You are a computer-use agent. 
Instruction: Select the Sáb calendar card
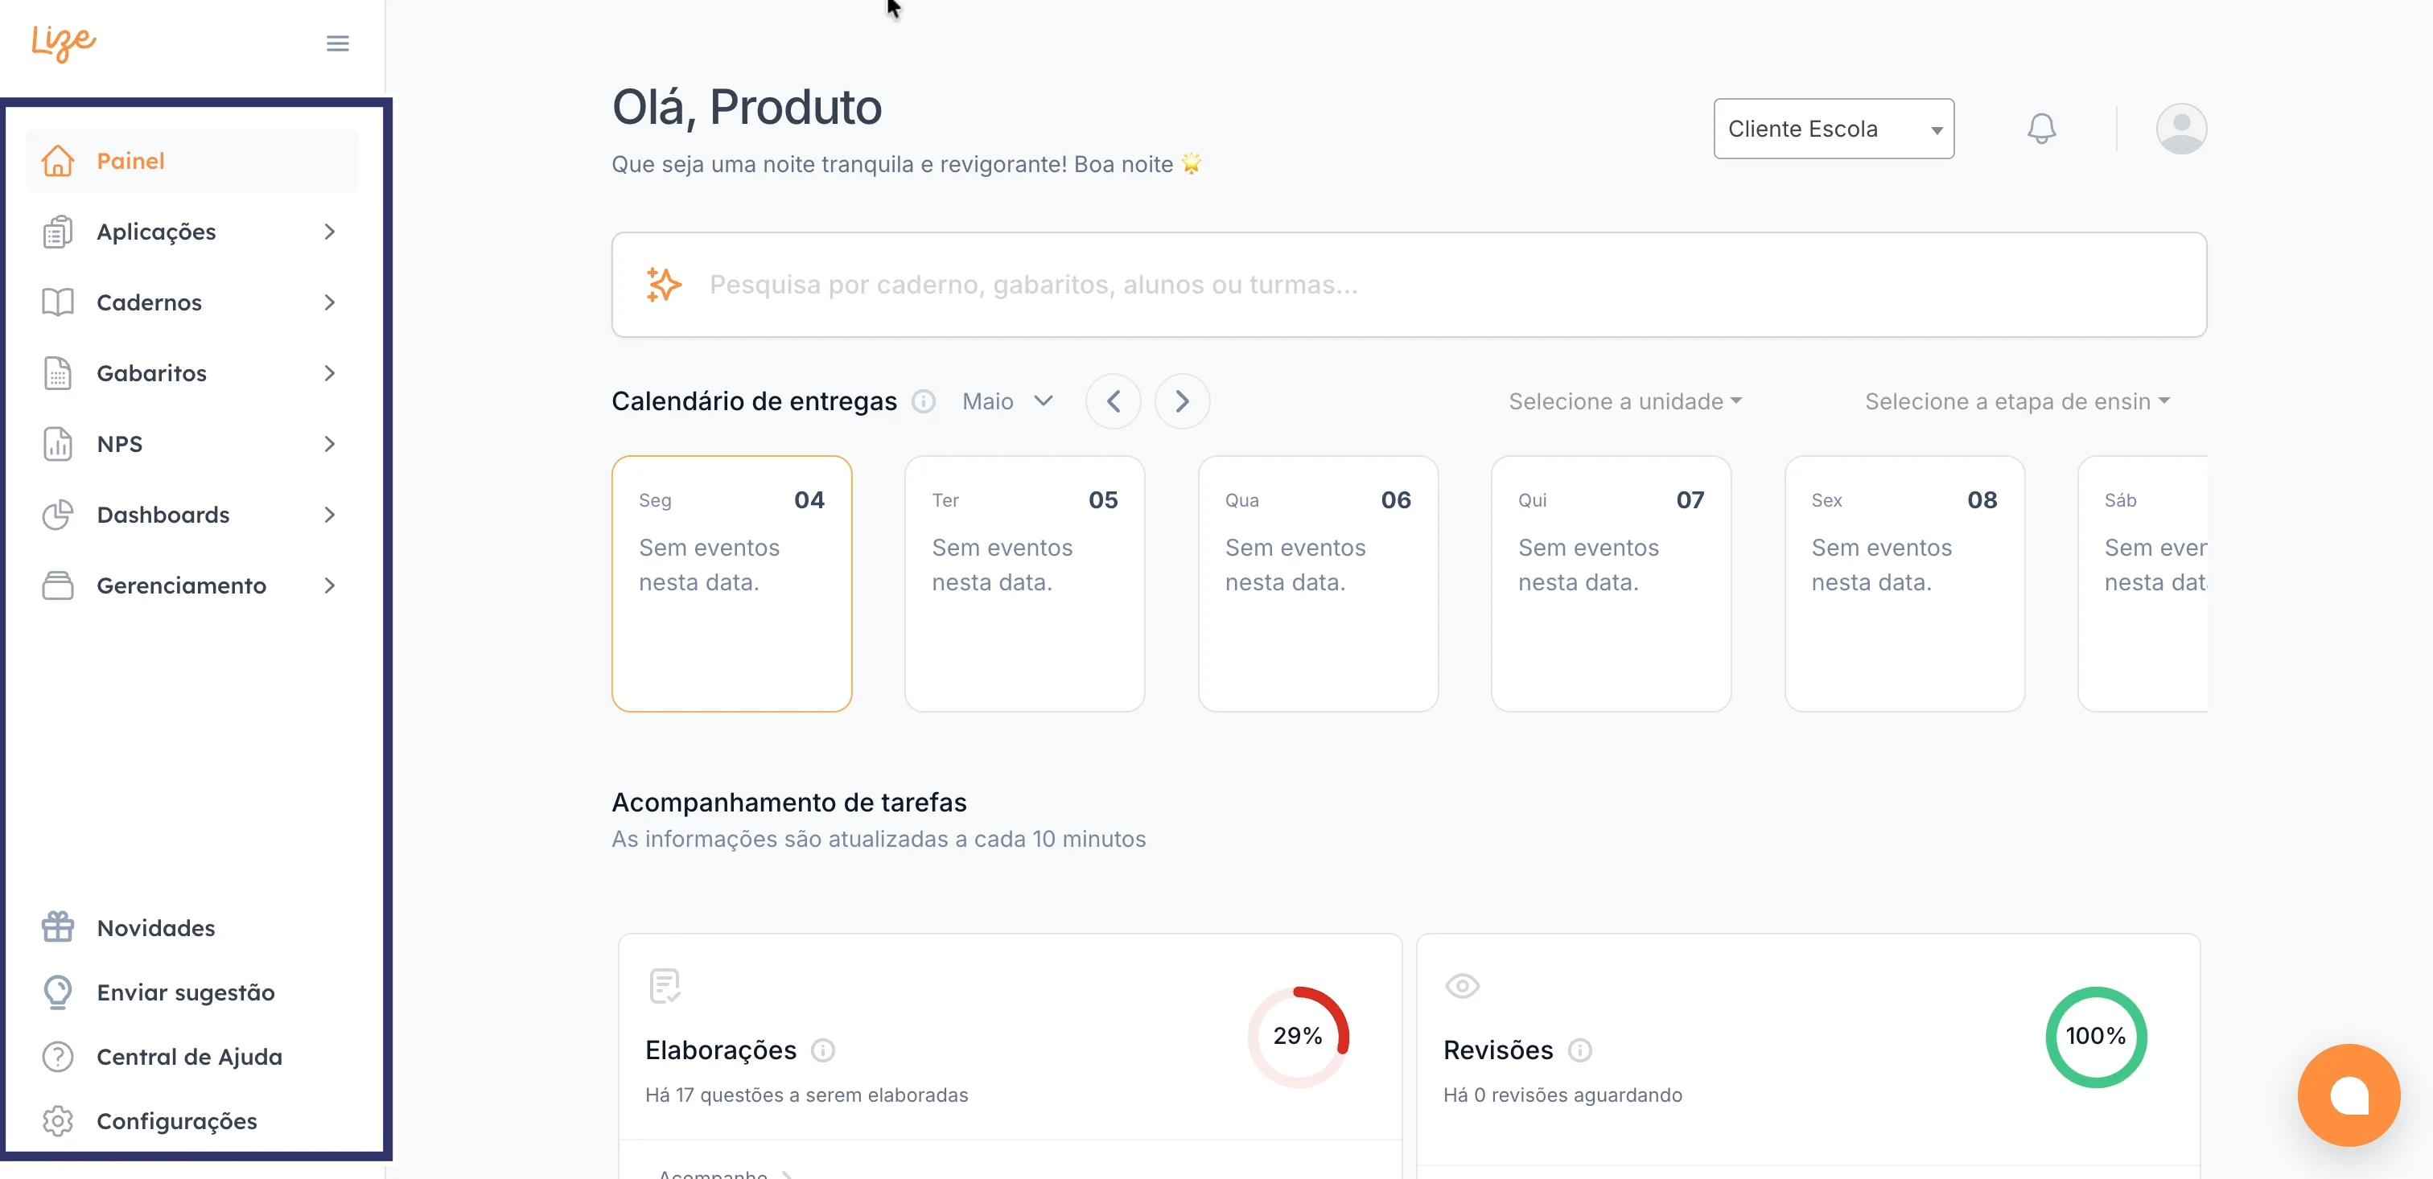click(x=2142, y=583)
